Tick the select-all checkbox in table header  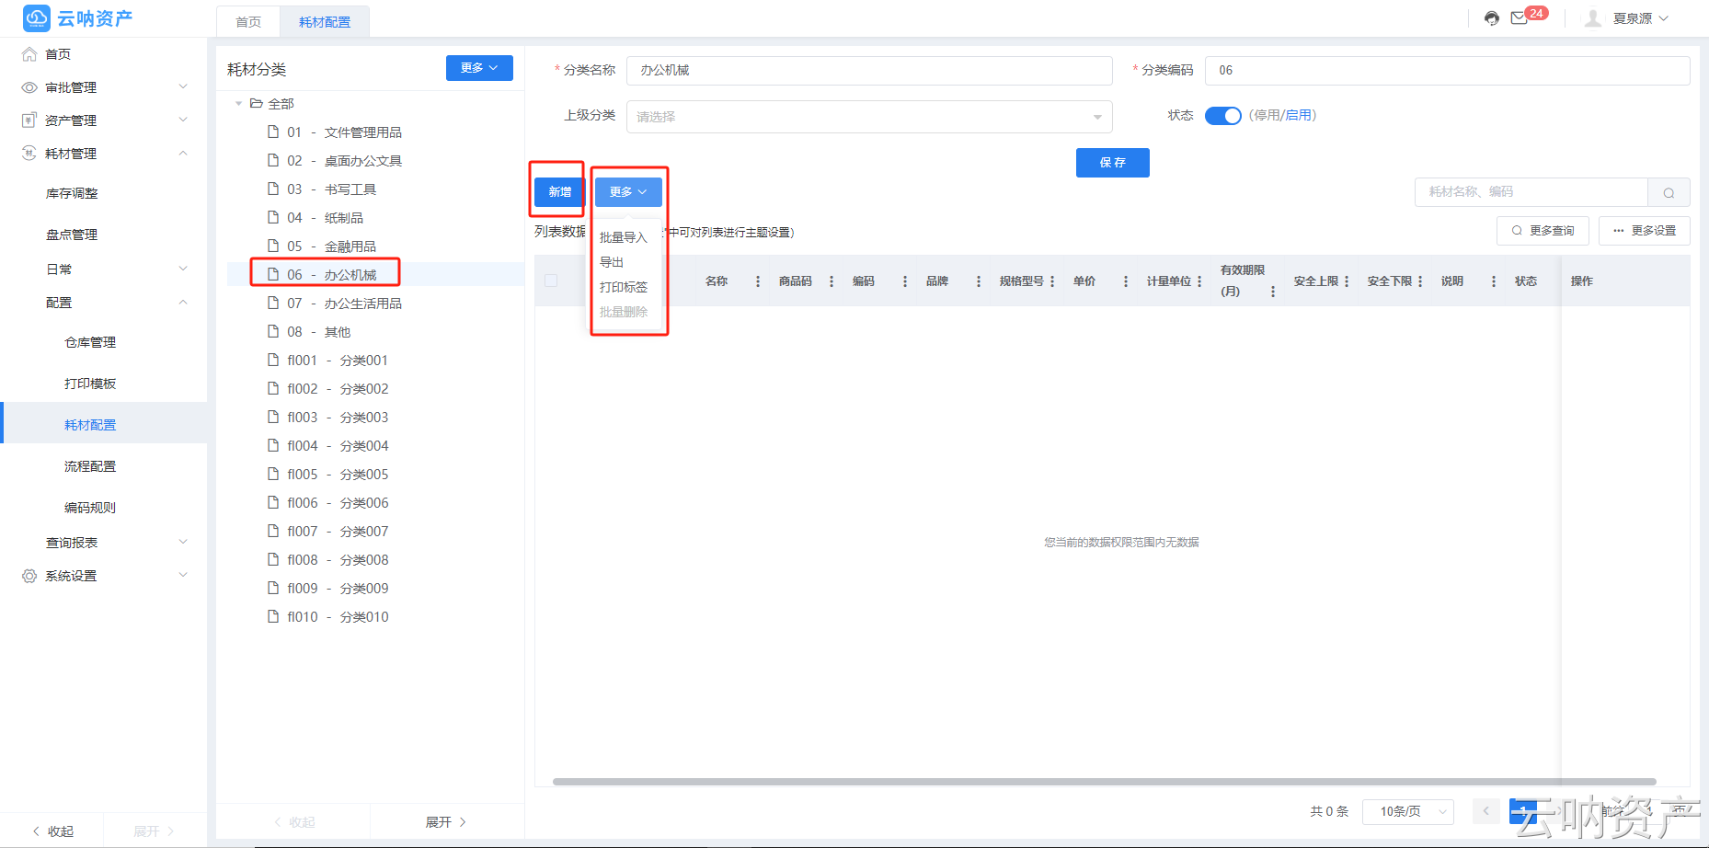551,281
